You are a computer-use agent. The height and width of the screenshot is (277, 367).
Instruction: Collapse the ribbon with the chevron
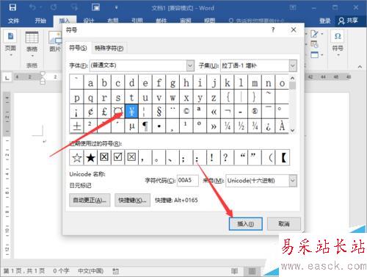(x=360, y=66)
